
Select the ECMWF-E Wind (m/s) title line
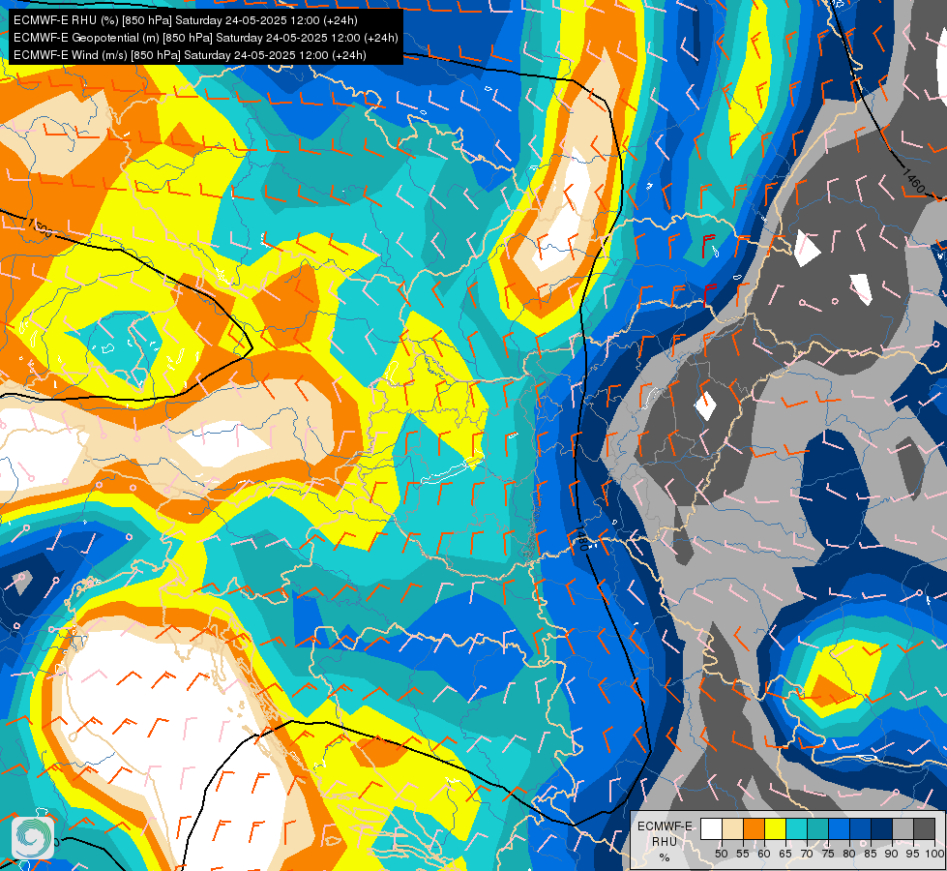[x=190, y=55]
